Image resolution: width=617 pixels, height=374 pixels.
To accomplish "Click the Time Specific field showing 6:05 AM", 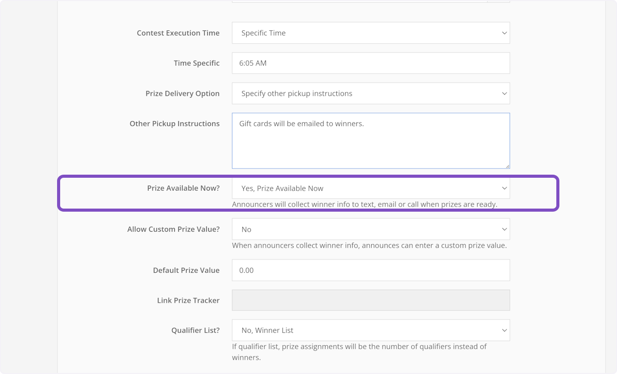I will coord(370,63).
